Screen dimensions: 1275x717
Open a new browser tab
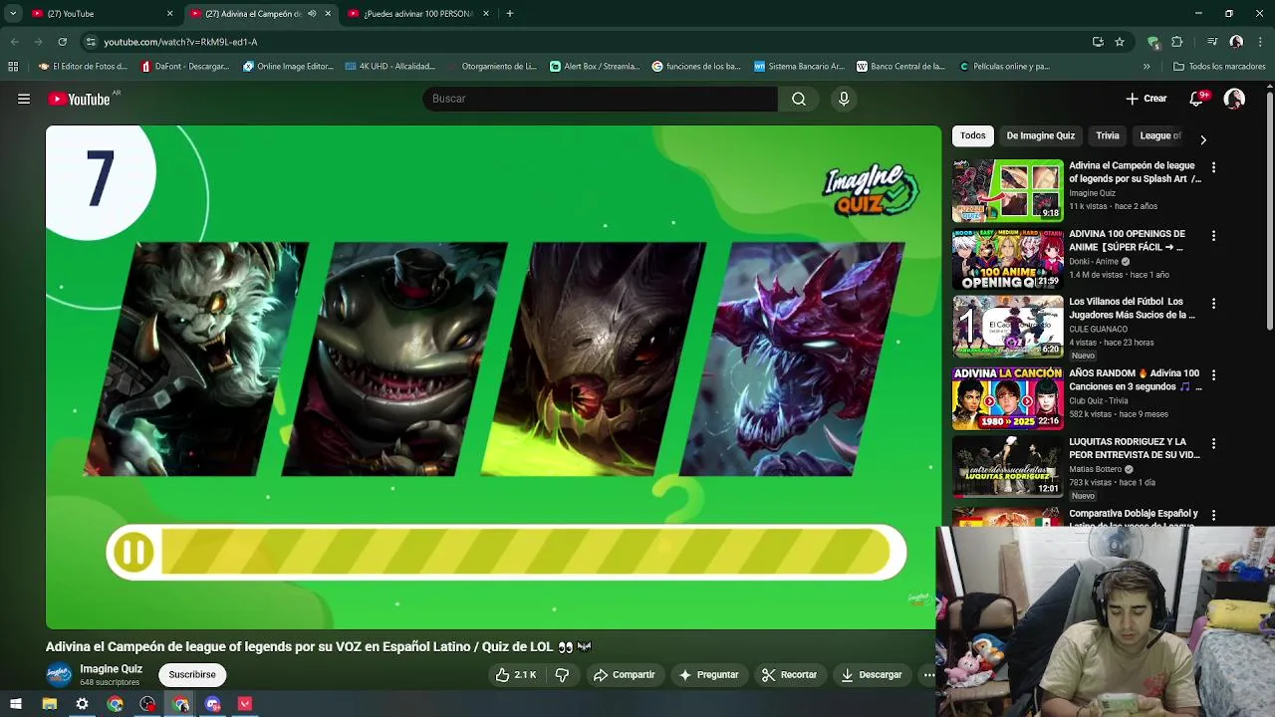510,14
